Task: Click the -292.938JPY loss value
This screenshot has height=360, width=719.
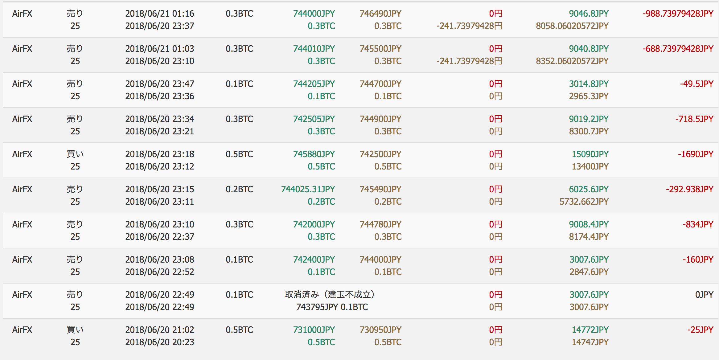Action: [x=690, y=189]
